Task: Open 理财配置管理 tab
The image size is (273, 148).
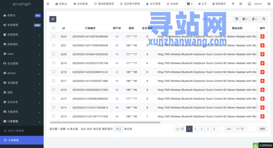Action: point(104,4)
